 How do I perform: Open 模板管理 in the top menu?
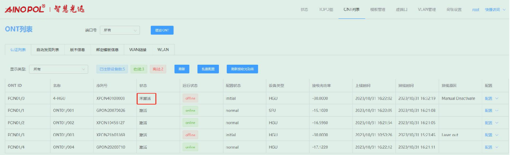pos(378,10)
